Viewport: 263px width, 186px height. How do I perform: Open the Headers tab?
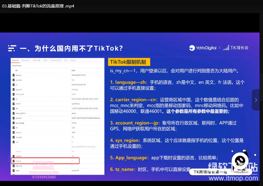tap(36, 60)
